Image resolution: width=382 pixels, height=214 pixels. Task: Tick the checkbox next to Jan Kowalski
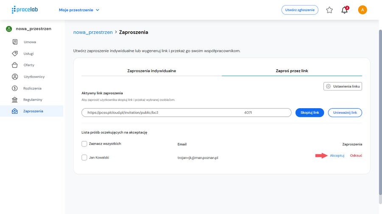84,158
